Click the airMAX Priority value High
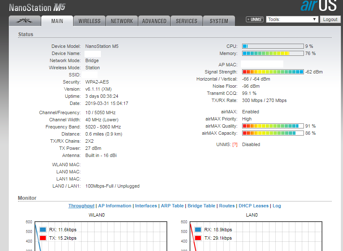 coord(247,119)
